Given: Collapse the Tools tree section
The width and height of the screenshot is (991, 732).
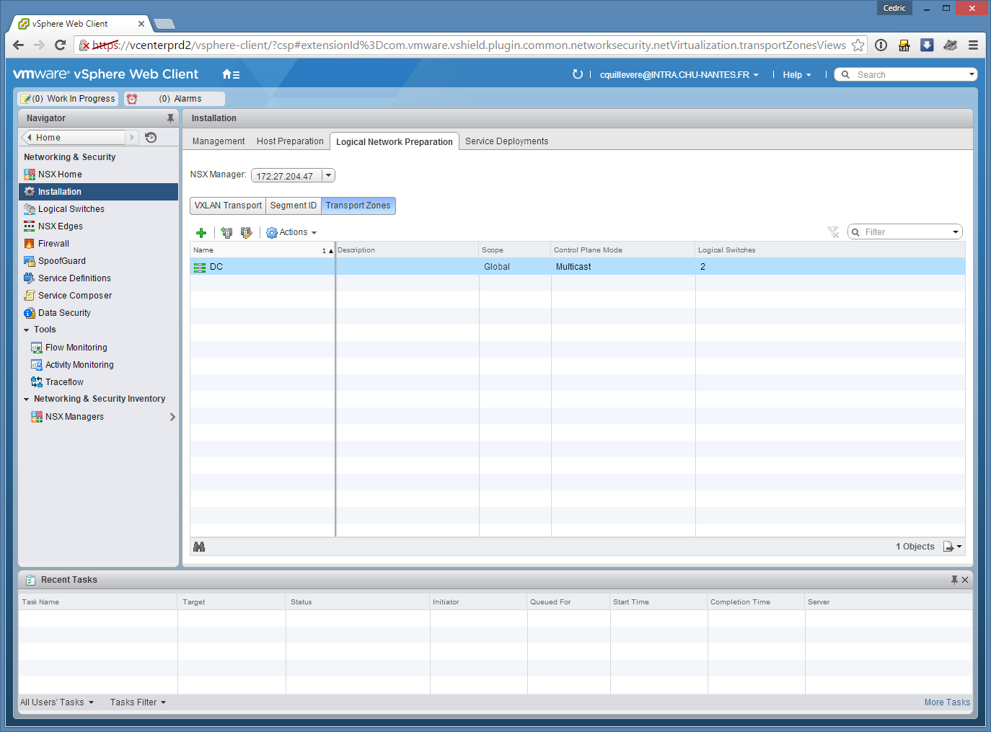Looking at the screenshot, I should click(x=27, y=330).
